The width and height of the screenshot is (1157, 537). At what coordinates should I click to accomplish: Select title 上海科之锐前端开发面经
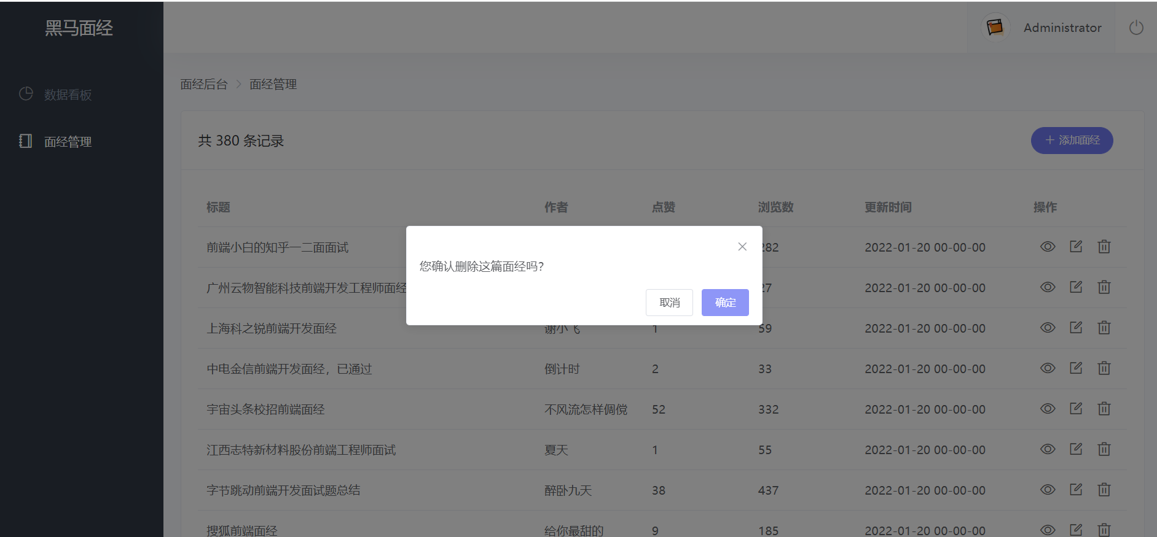click(x=272, y=328)
